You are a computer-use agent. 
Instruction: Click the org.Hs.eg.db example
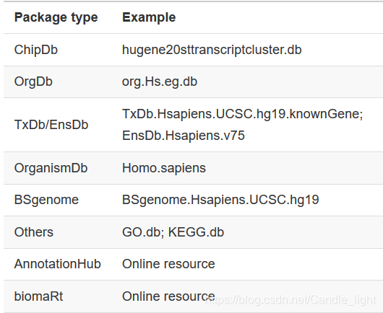pyautogui.click(x=160, y=82)
